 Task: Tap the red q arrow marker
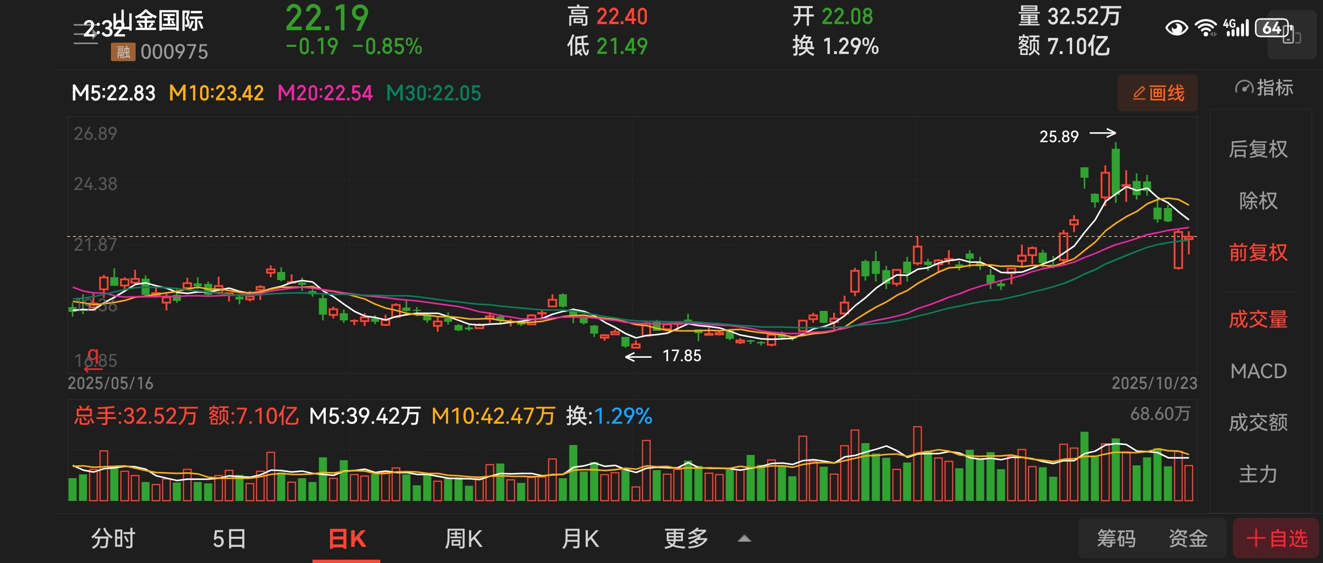(x=93, y=360)
